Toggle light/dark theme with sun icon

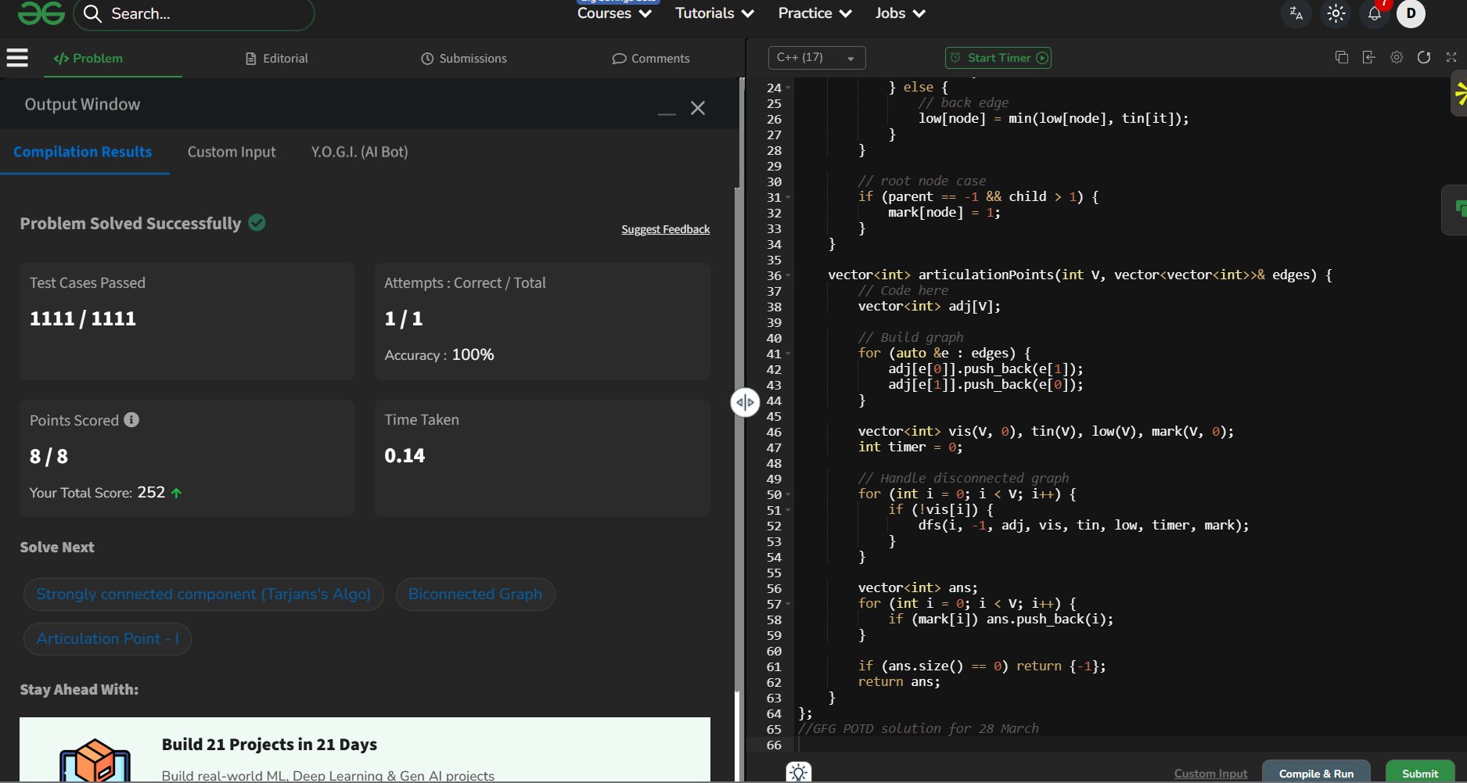pos(1336,14)
